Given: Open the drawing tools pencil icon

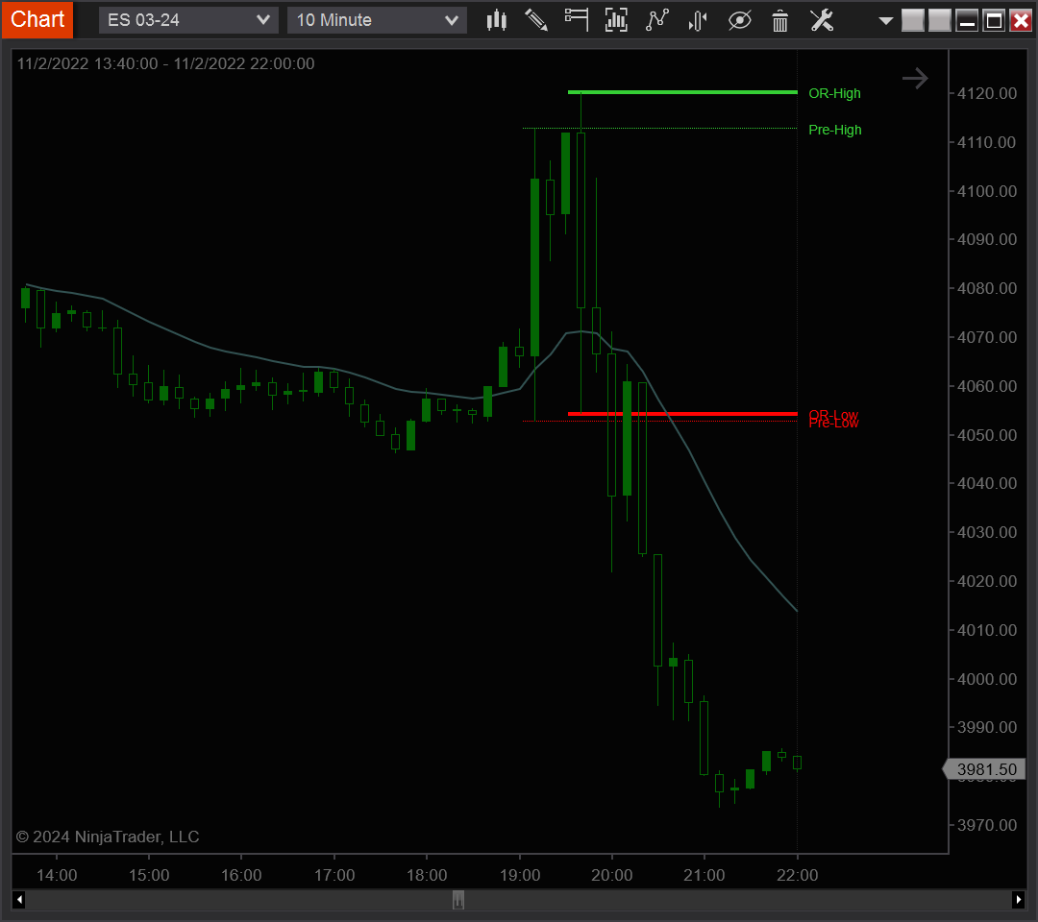Looking at the screenshot, I should tap(536, 20).
